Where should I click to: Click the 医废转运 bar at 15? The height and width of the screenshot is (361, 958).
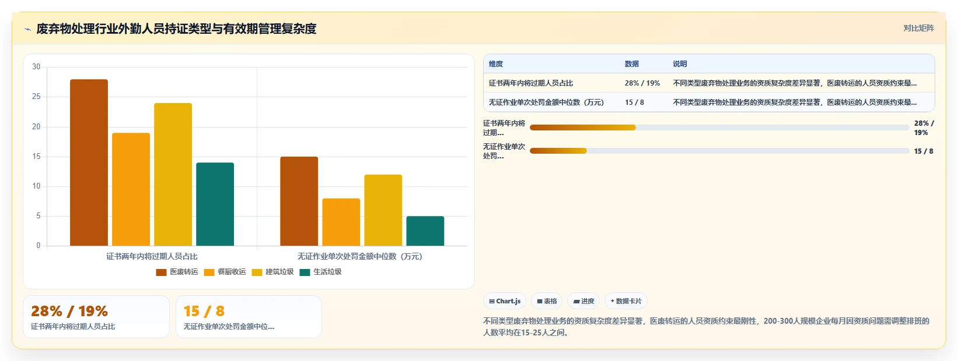[x=299, y=201]
